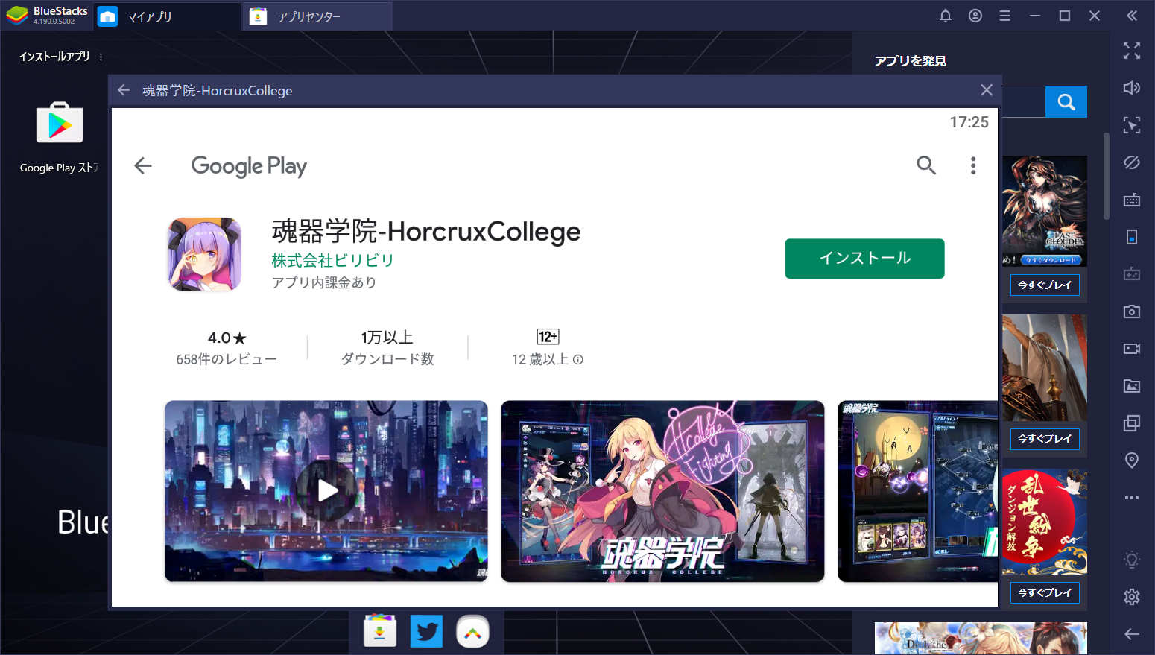Switch to the アプリセンター tab
Screen dimensions: 1155x655
(x=318, y=16)
